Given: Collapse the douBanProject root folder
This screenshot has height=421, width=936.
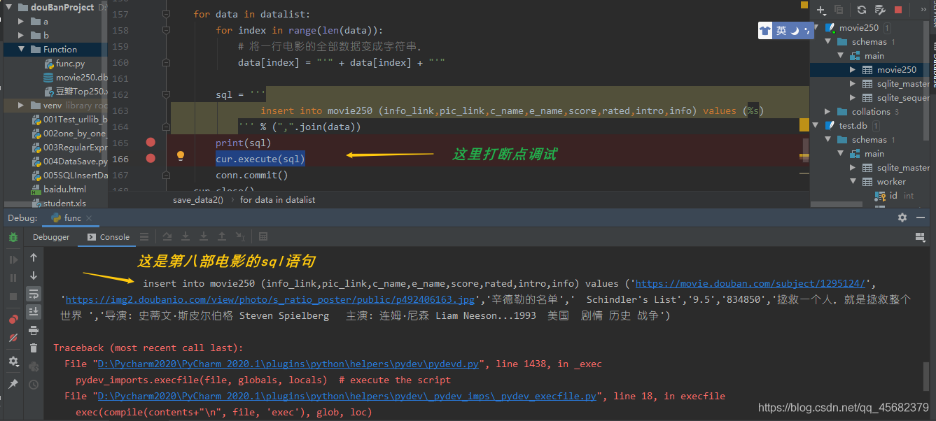Looking at the screenshot, I should (x=8, y=8).
